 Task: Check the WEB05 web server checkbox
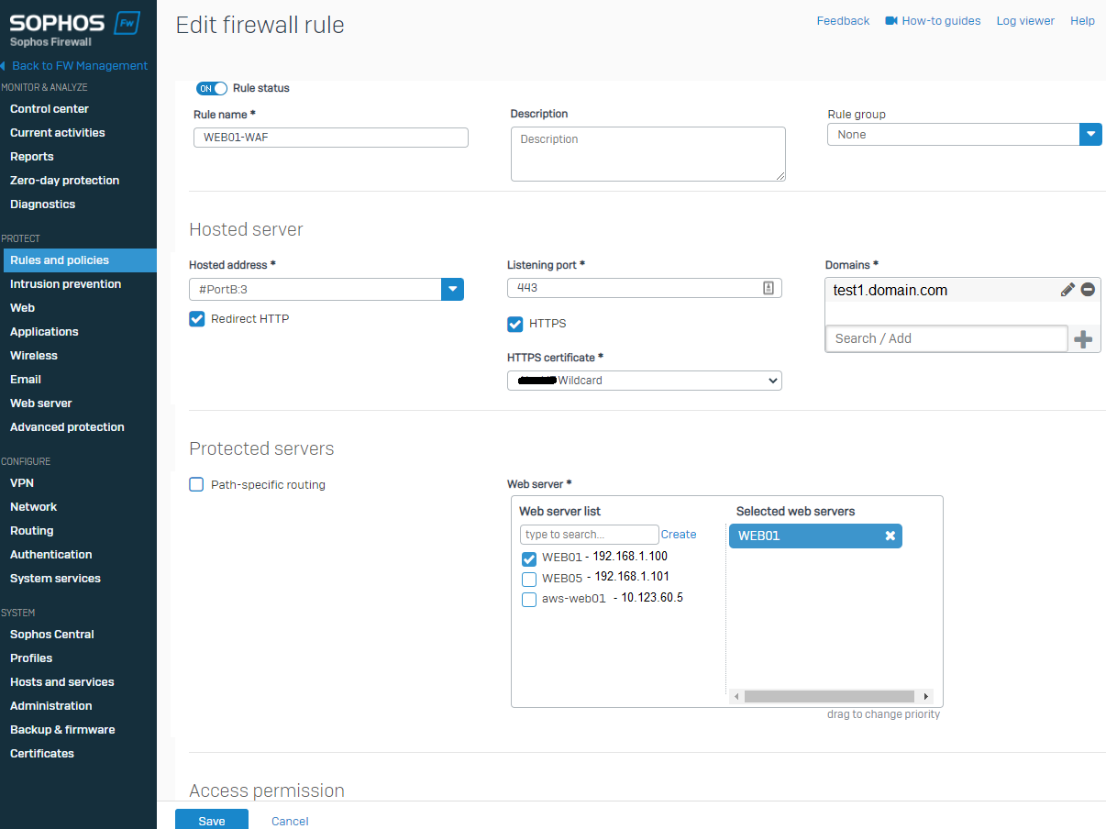pos(529,579)
